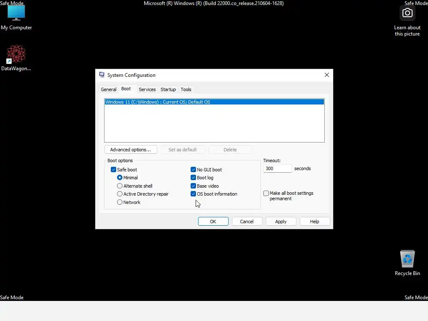Screen dimensions: 428x321
Task: Open the My Computer desktop icon
Action: [x=16, y=18]
